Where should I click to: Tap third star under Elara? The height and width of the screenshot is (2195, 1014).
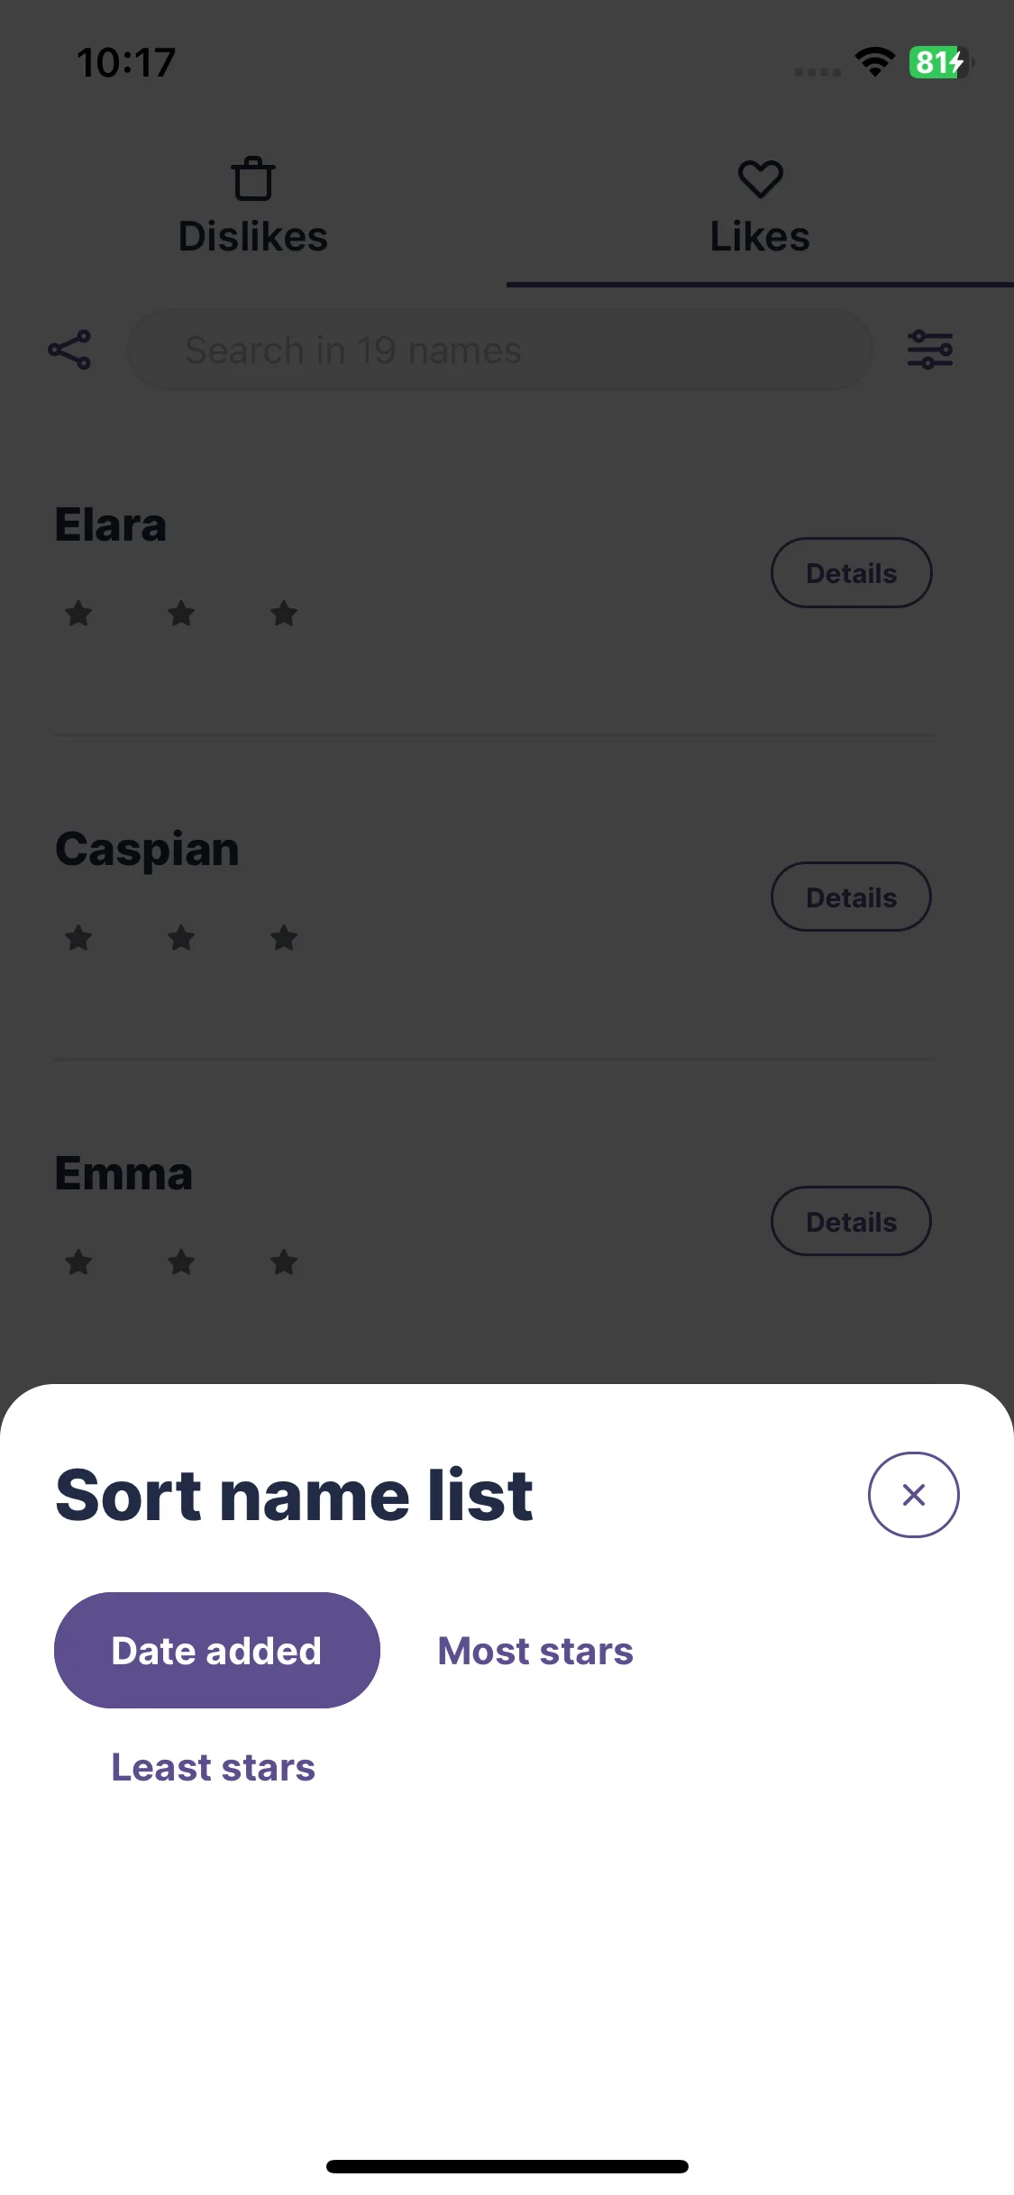(284, 614)
